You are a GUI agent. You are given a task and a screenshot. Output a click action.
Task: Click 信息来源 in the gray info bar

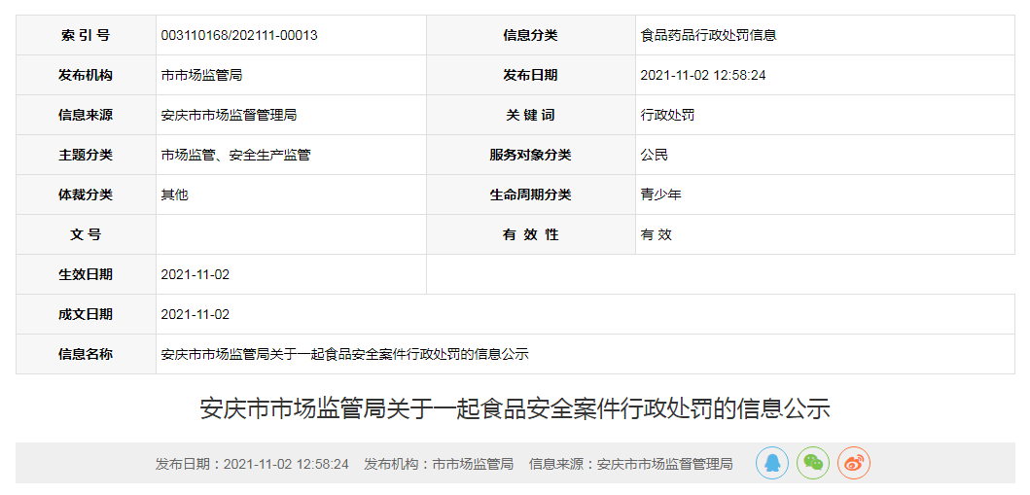[x=630, y=464]
